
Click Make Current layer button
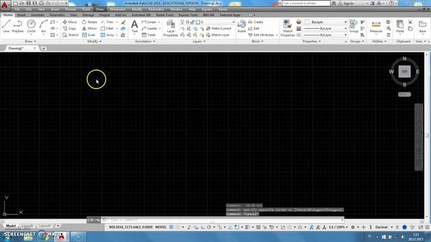point(218,28)
